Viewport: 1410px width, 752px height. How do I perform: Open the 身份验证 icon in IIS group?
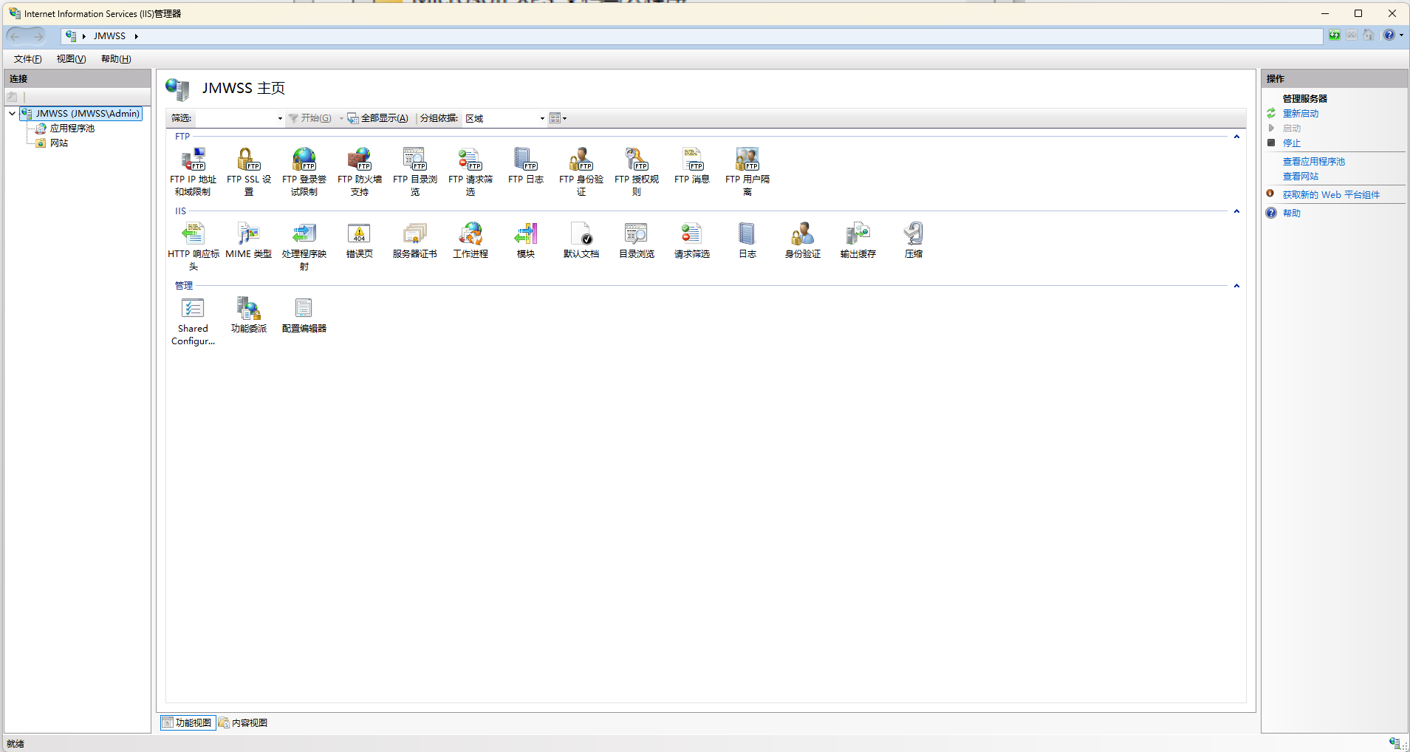pos(802,235)
